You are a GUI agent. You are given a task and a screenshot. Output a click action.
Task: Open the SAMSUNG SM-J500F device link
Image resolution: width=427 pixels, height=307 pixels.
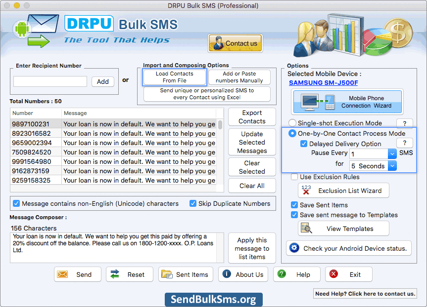coord(323,83)
